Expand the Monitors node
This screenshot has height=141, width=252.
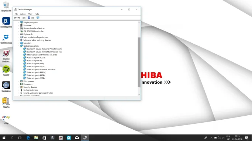coord(18,43)
